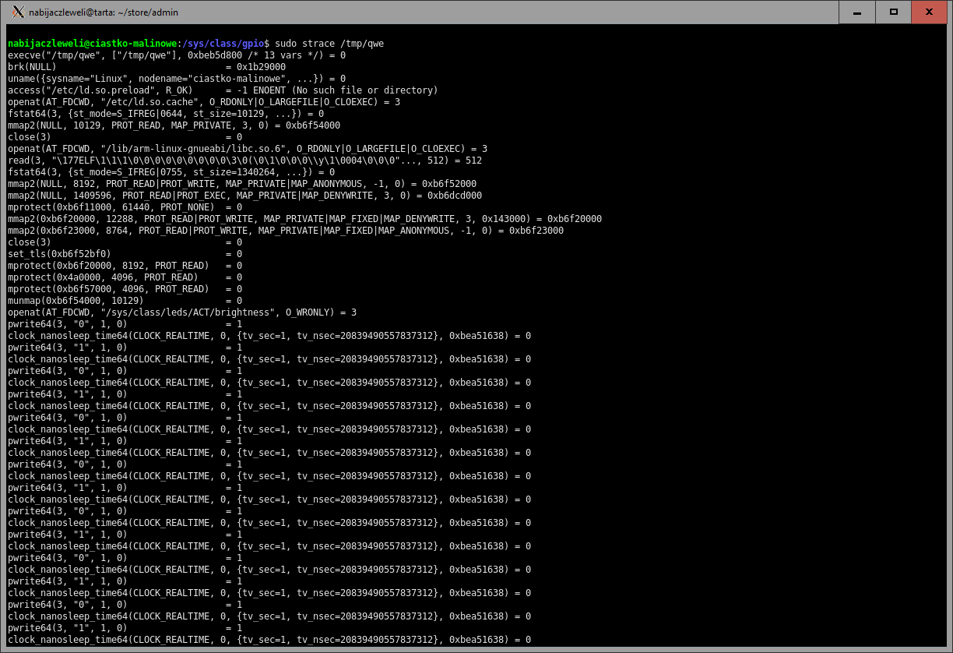Click the last clock_nanosleep_time64 line at bottom
Image resolution: width=953 pixels, height=653 pixels.
point(269,640)
